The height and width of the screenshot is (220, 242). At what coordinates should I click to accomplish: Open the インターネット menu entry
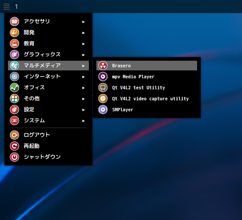(48, 77)
